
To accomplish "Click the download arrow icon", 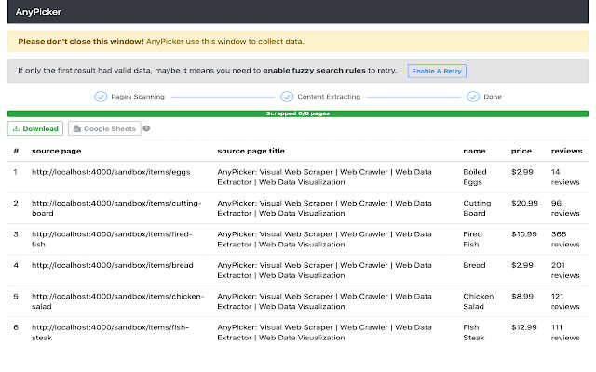I will (16, 129).
